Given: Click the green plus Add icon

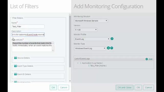Looking at the screenshot, I should (x=147, y=59).
